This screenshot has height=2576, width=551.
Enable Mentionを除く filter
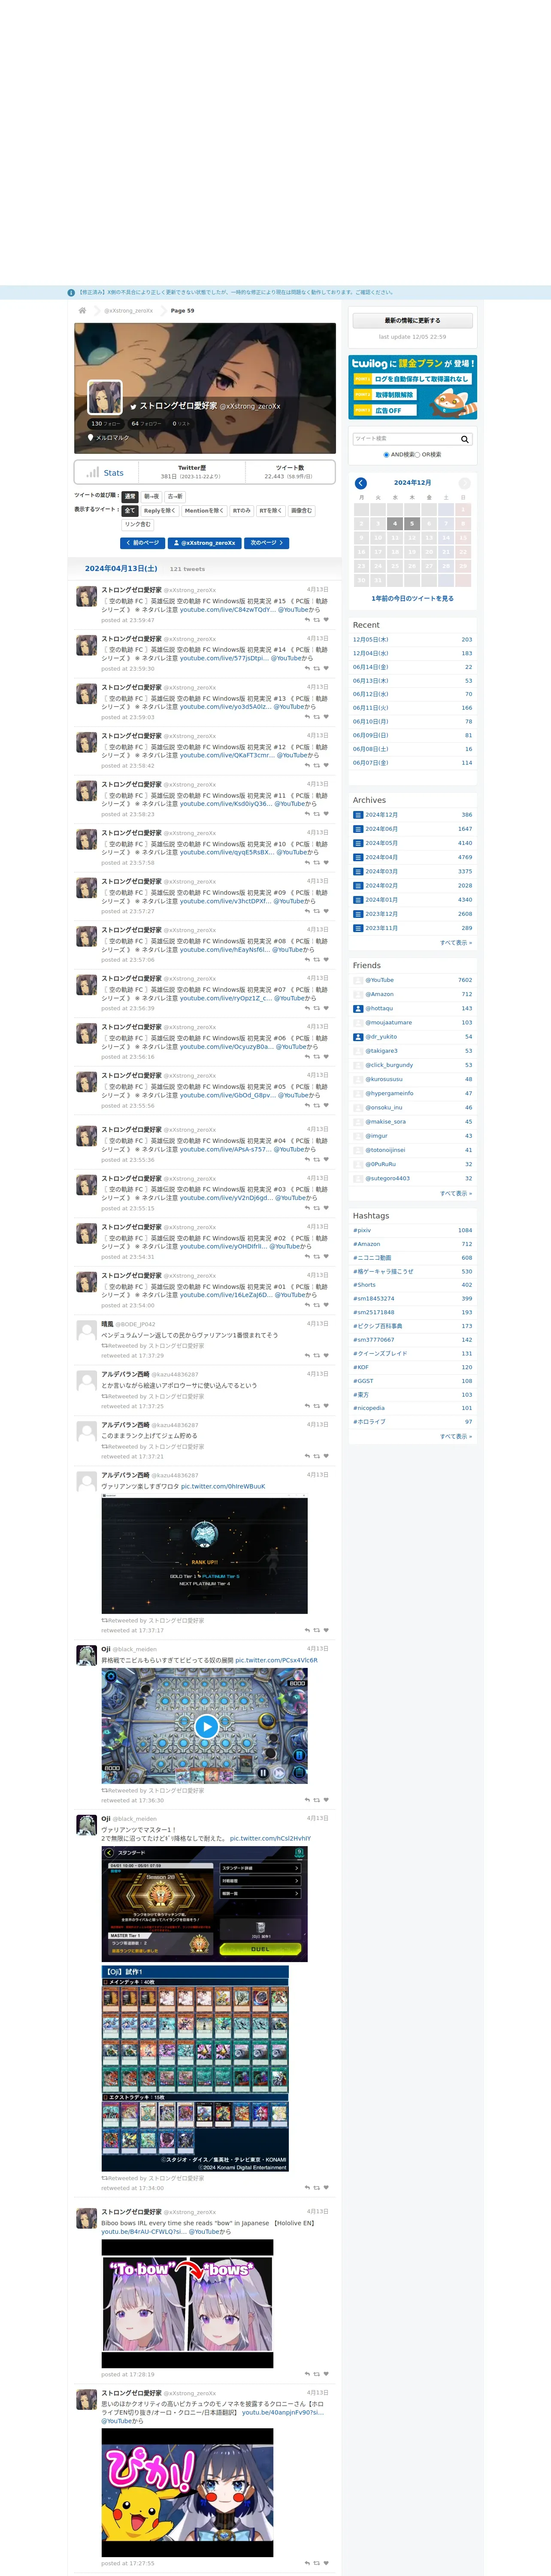tap(204, 511)
